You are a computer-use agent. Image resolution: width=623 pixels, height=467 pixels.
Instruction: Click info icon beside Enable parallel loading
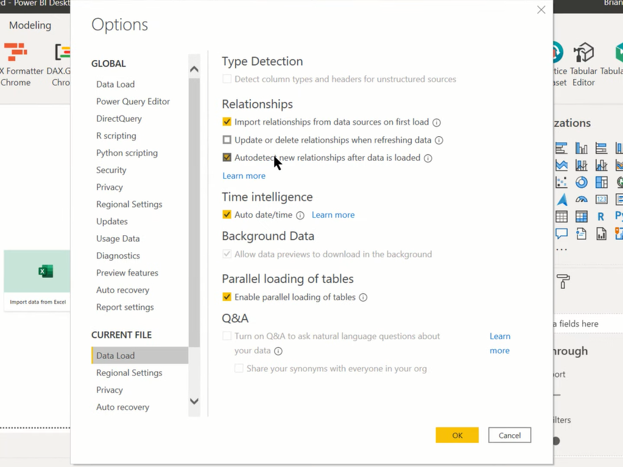pyautogui.click(x=363, y=297)
